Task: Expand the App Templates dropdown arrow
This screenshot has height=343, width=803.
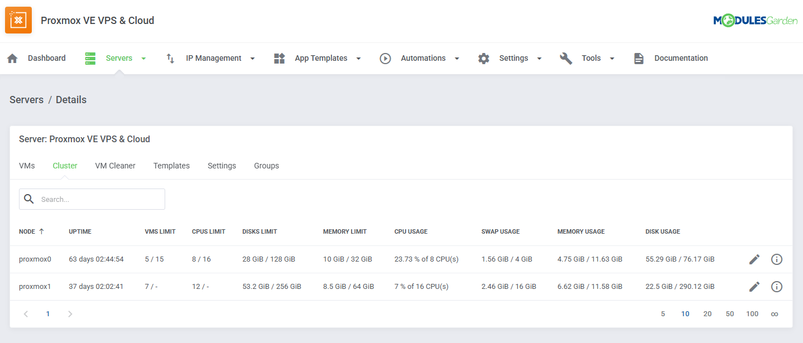Action: pos(358,59)
